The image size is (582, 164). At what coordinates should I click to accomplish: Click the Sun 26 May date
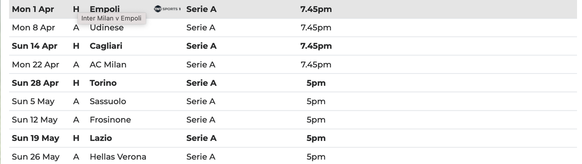35,157
